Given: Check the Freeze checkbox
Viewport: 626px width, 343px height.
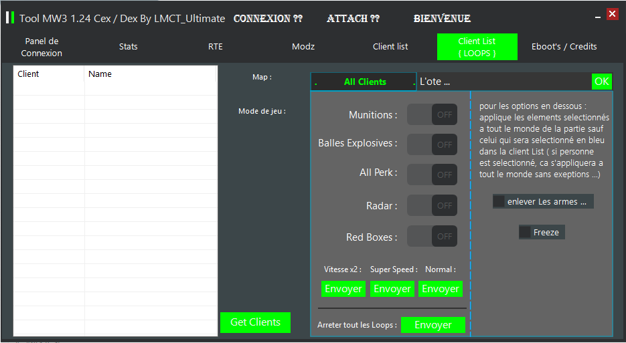Looking at the screenshot, I should (525, 232).
